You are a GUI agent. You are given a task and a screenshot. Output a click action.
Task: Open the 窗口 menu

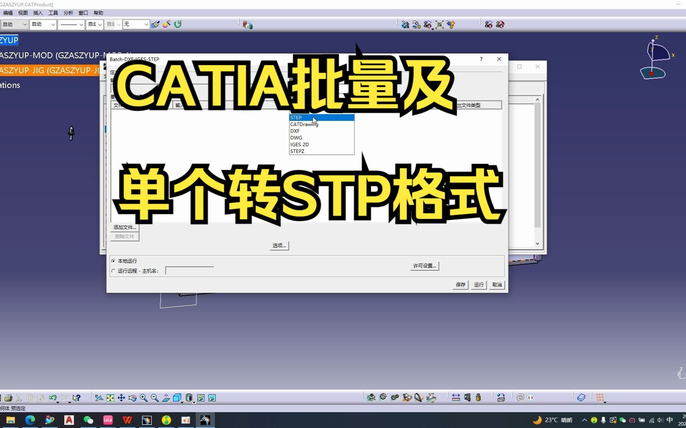click(83, 13)
